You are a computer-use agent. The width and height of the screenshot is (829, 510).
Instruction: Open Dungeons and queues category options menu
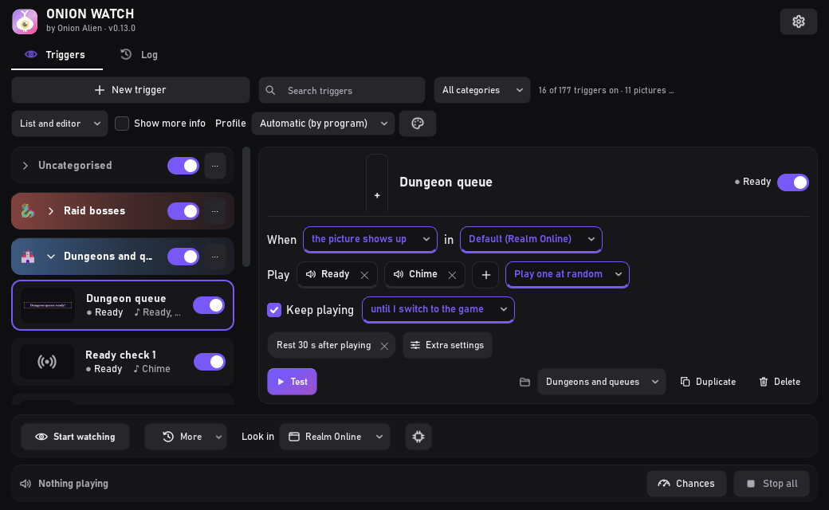coord(215,257)
